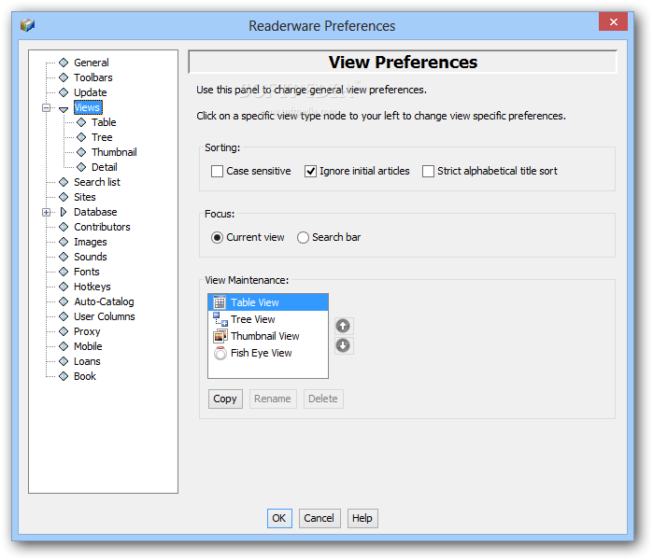Click diamond icon beside Fonts

[x=64, y=272]
